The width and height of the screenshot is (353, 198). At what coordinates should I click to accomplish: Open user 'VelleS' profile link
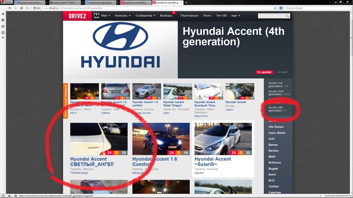point(229,110)
